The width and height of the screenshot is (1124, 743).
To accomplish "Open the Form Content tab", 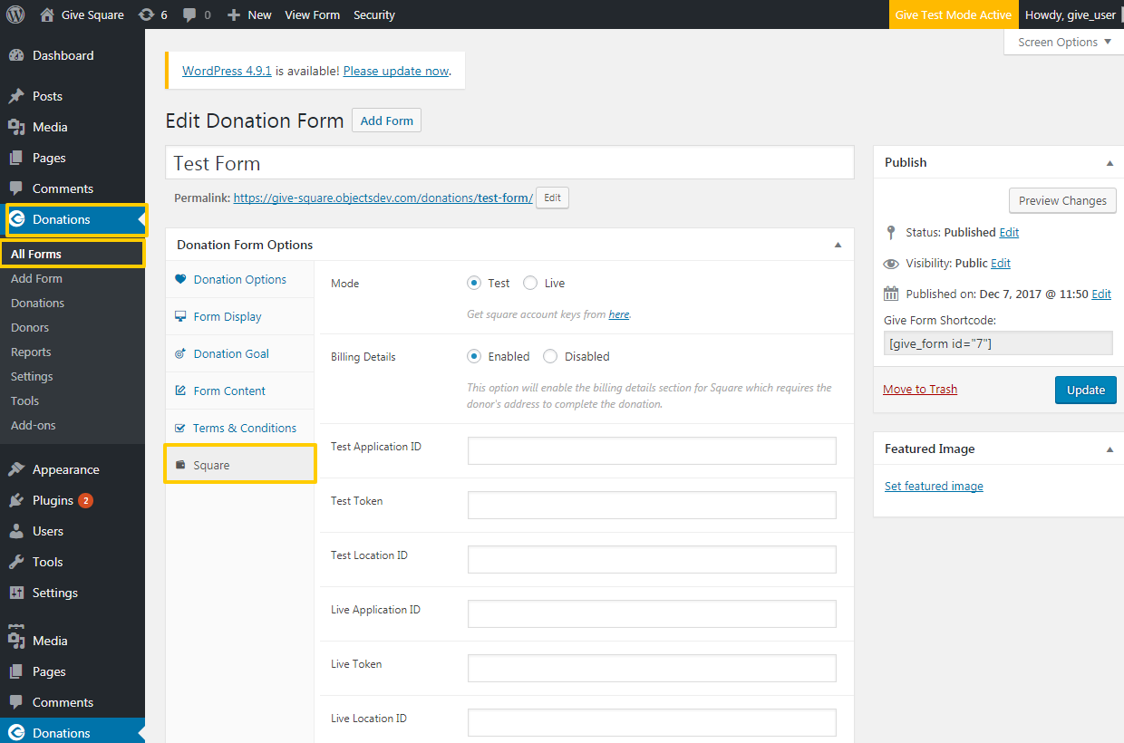I will [x=240, y=391].
